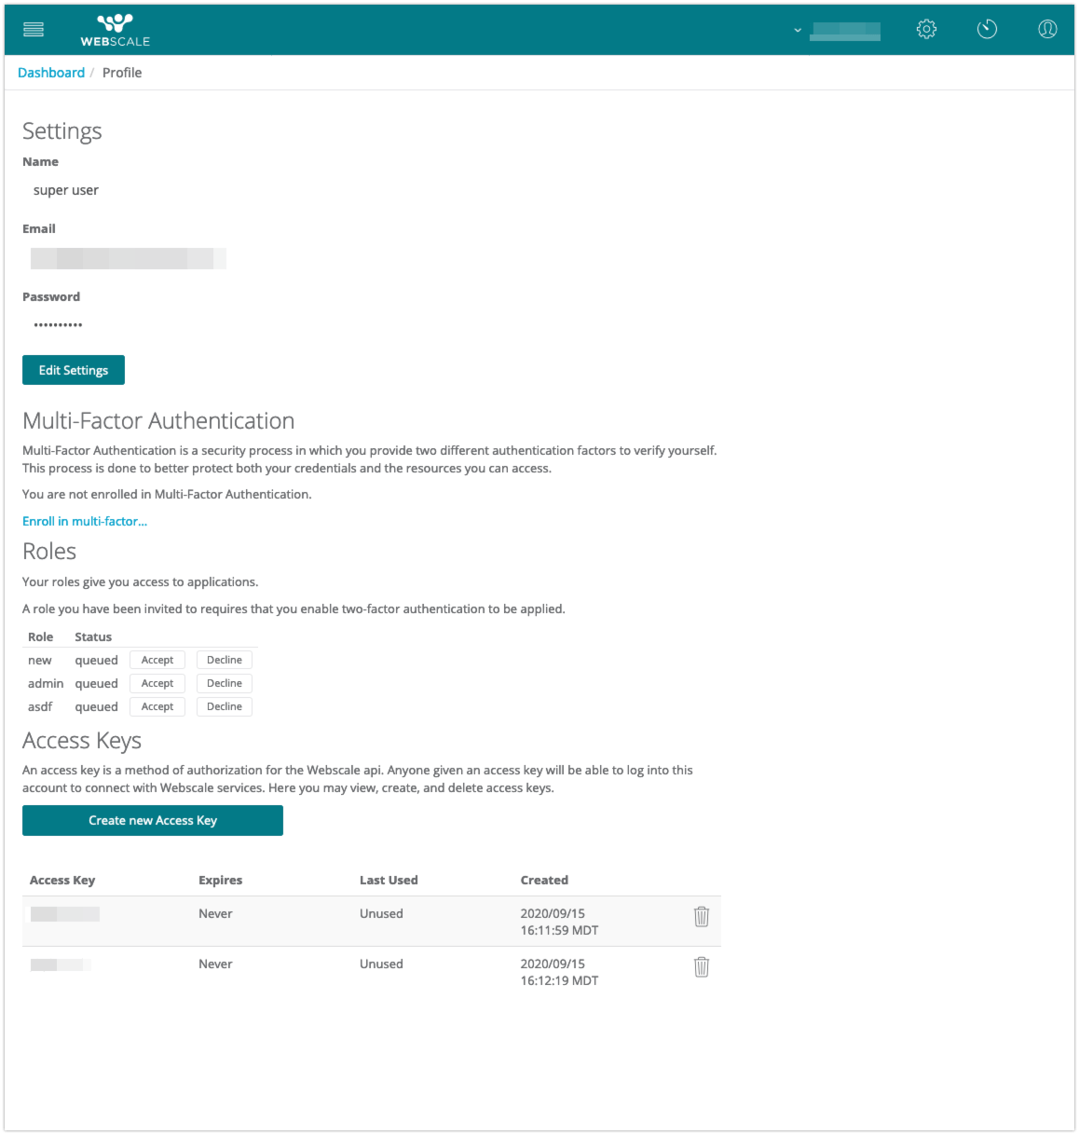Accept the asdf role invitation
Viewport: 1079px width, 1135px height.
(x=157, y=706)
